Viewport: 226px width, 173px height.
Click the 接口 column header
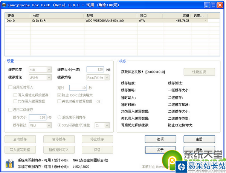(x=150, y=16)
